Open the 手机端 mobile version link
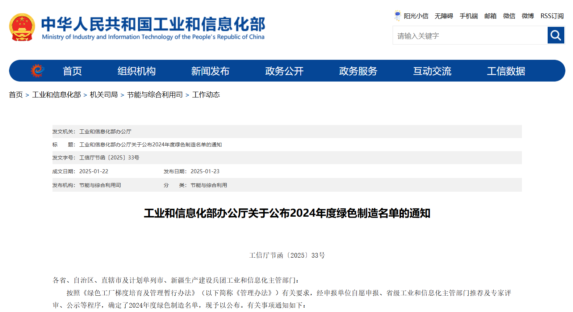The height and width of the screenshot is (312, 573). point(469,16)
